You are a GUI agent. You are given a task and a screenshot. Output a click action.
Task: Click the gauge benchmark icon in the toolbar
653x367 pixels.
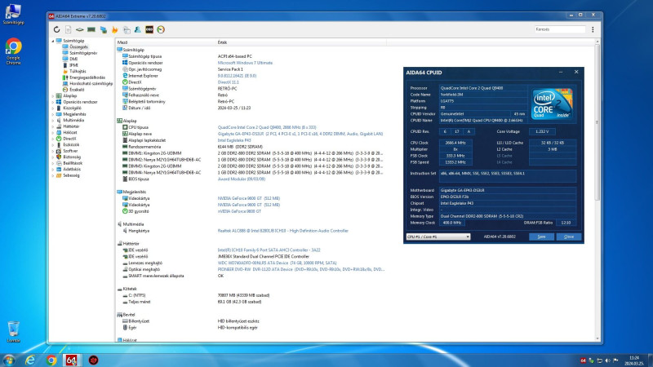160,30
